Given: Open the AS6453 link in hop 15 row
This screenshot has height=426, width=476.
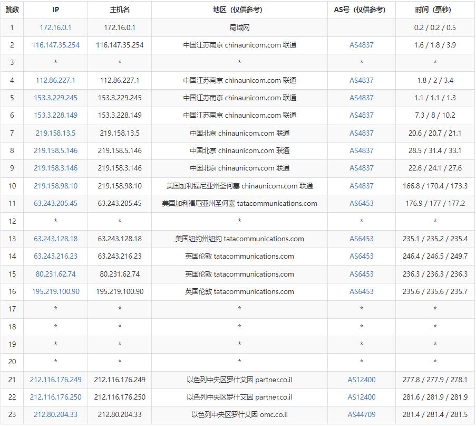Looking at the screenshot, I should 362,274.
